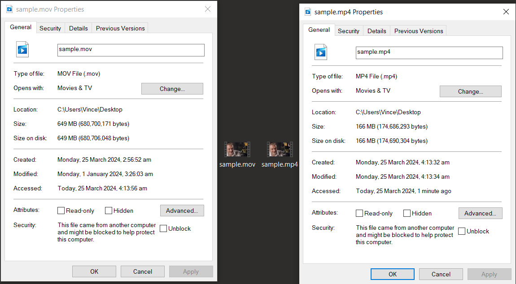View Previous Versions tab for sample.mp4

click(418, 30)
